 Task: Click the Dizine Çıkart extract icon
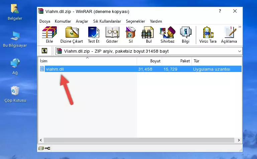[72, 35]
